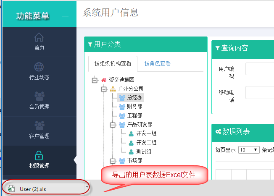The height and width of the screenshot is (196, 274).
Task: Click the gears icon in 数据列表 header
Action: point(218,132)
